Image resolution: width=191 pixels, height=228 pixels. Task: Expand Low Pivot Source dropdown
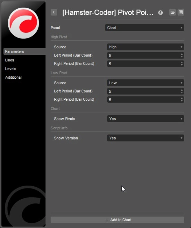[x=145, y=83]
